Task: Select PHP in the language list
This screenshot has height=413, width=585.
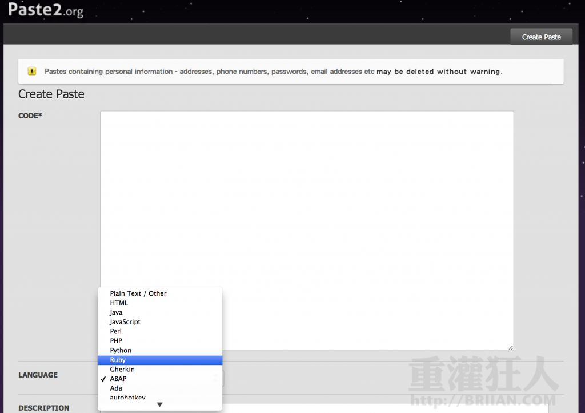Action: [116, 341]
